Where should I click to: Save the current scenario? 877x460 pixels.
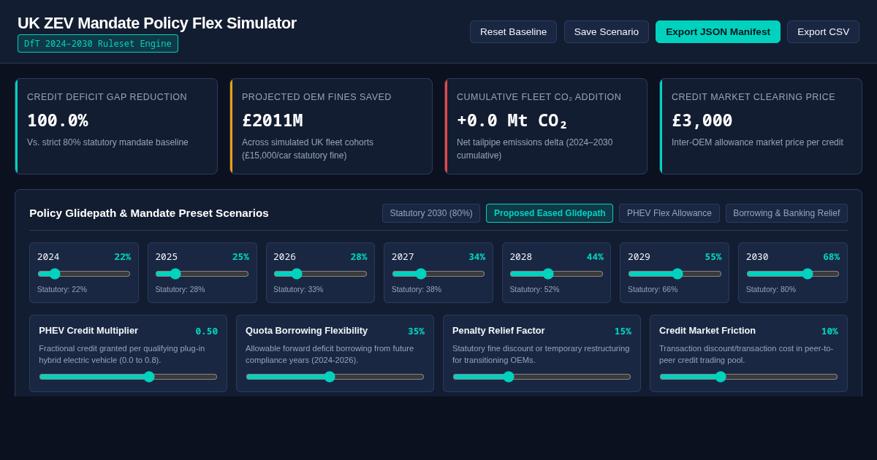[x=607, y=31]
